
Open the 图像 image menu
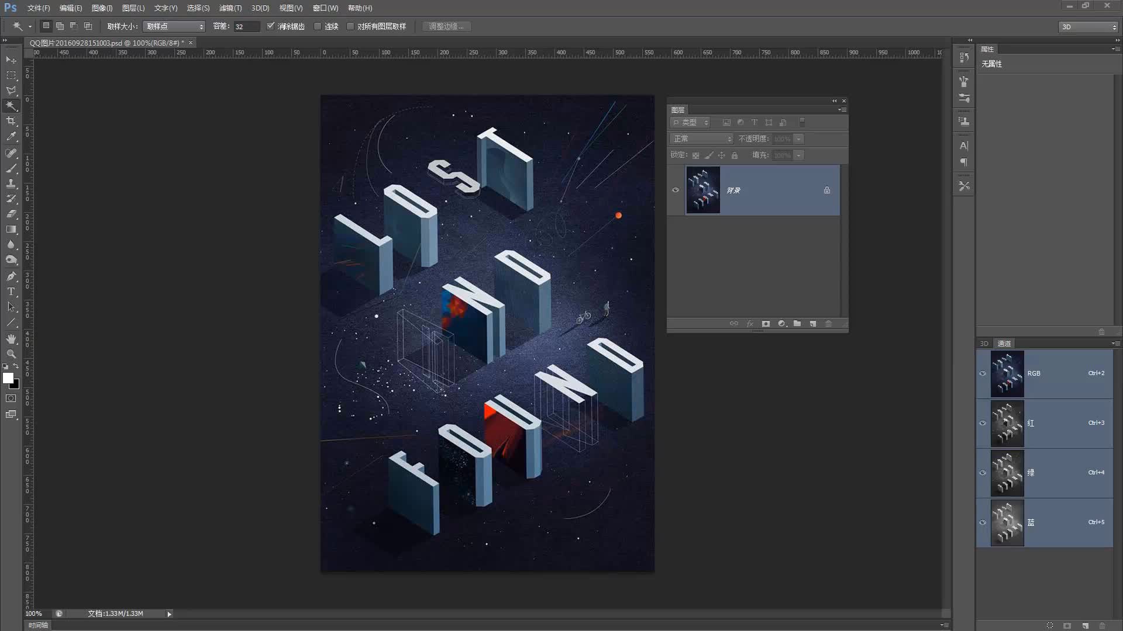(x=101, y=8)
